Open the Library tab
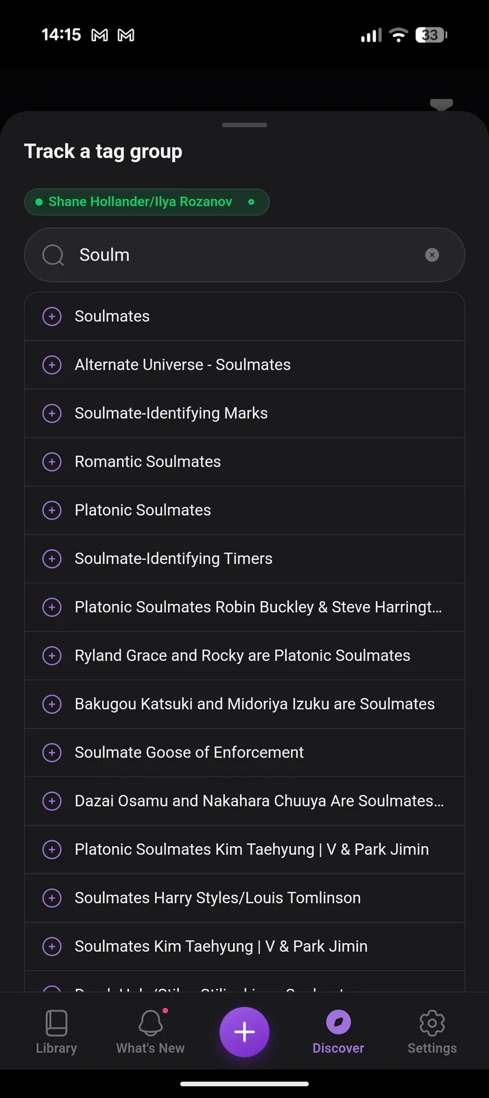 (x=56, y=1031)
